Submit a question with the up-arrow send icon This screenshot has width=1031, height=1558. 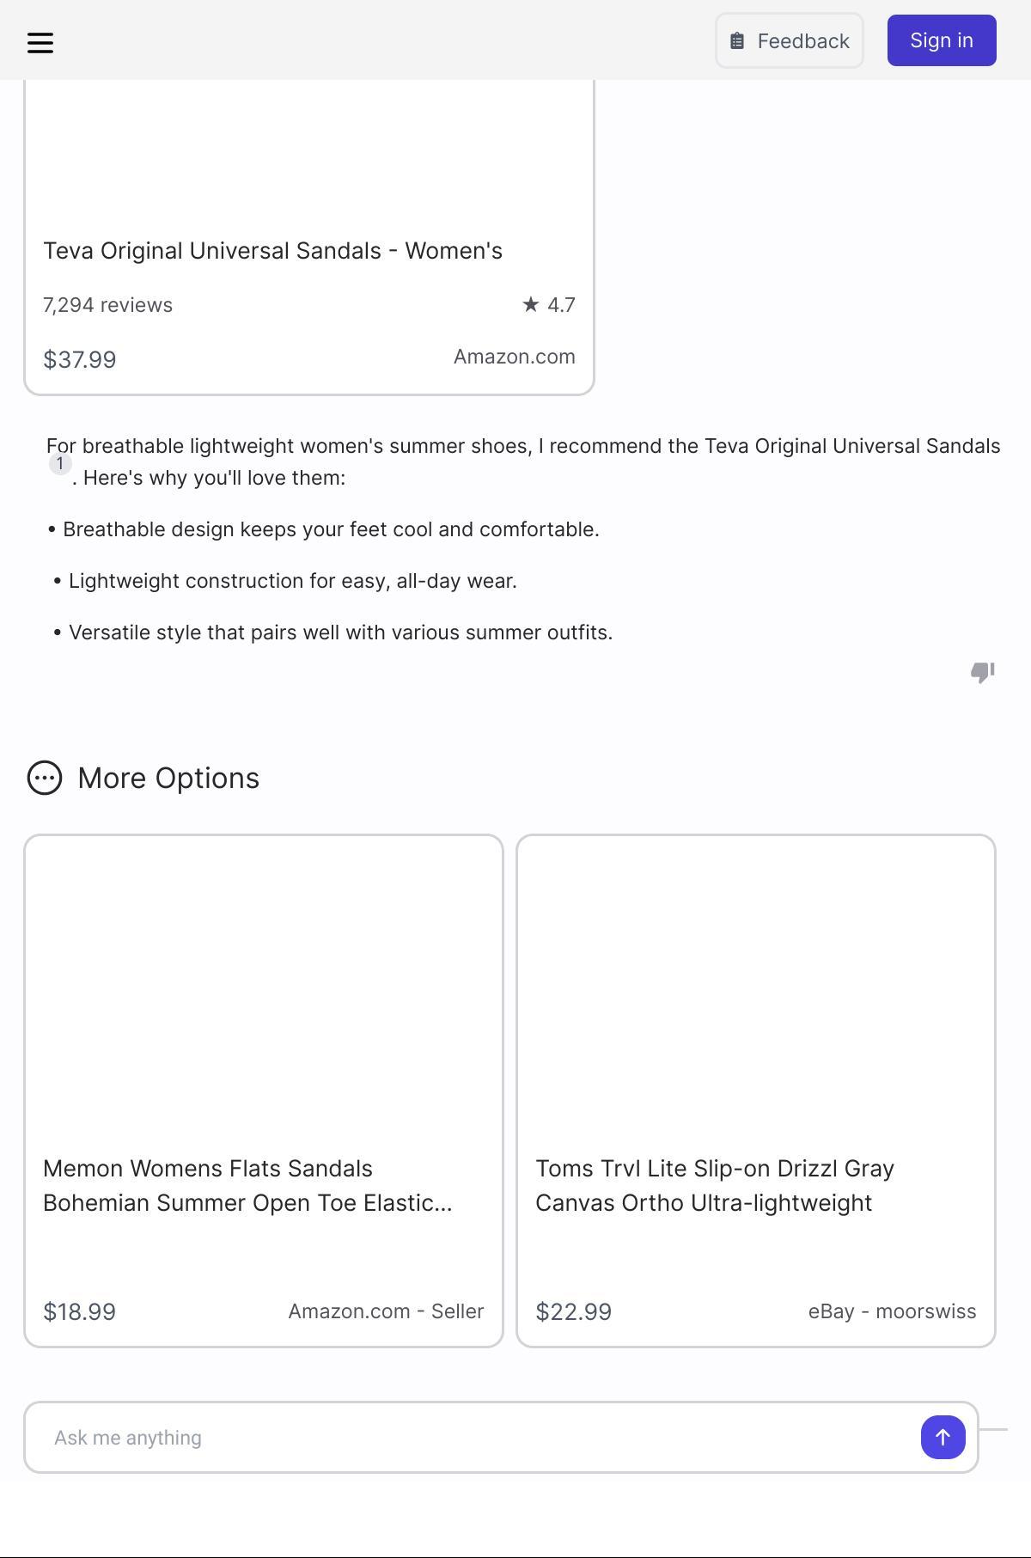tap(942, 1437)
